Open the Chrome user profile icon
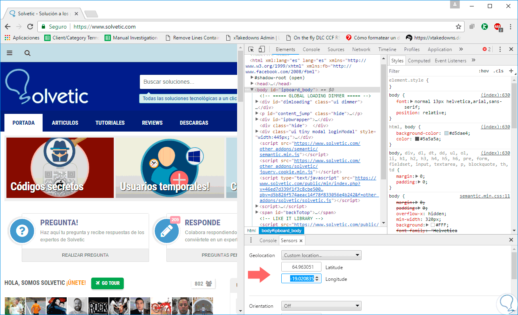 pyautogui.click(x=455, y=5)
